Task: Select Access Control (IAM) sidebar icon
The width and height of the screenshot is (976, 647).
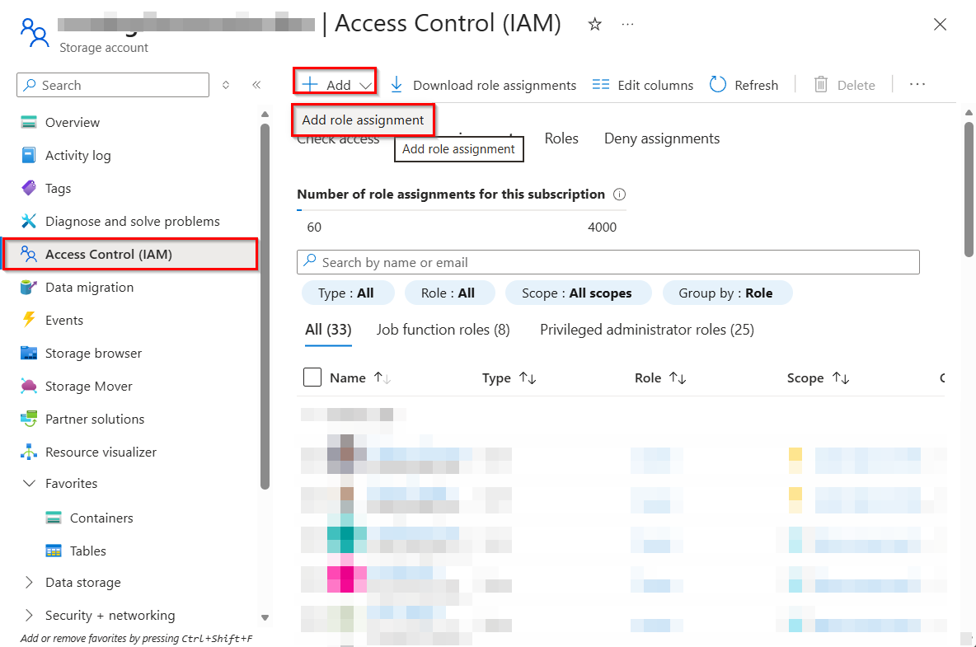Action: click(x=29, y=254)
